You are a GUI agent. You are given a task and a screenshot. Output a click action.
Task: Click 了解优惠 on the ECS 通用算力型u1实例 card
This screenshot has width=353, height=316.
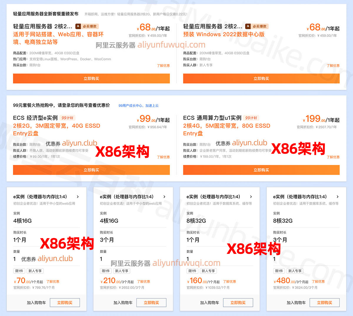click(x=333, y=157)
